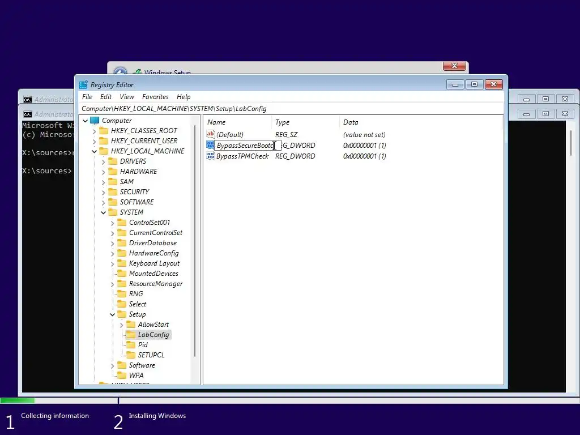Click the SECURITY folder icon
Viewport: 580px width, 435px height.
pyautogui.click(x=113, y=191)
